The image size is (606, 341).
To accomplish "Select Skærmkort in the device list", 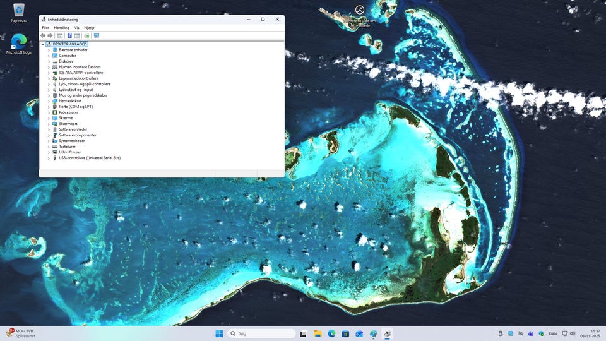I will tap(67, 124).
